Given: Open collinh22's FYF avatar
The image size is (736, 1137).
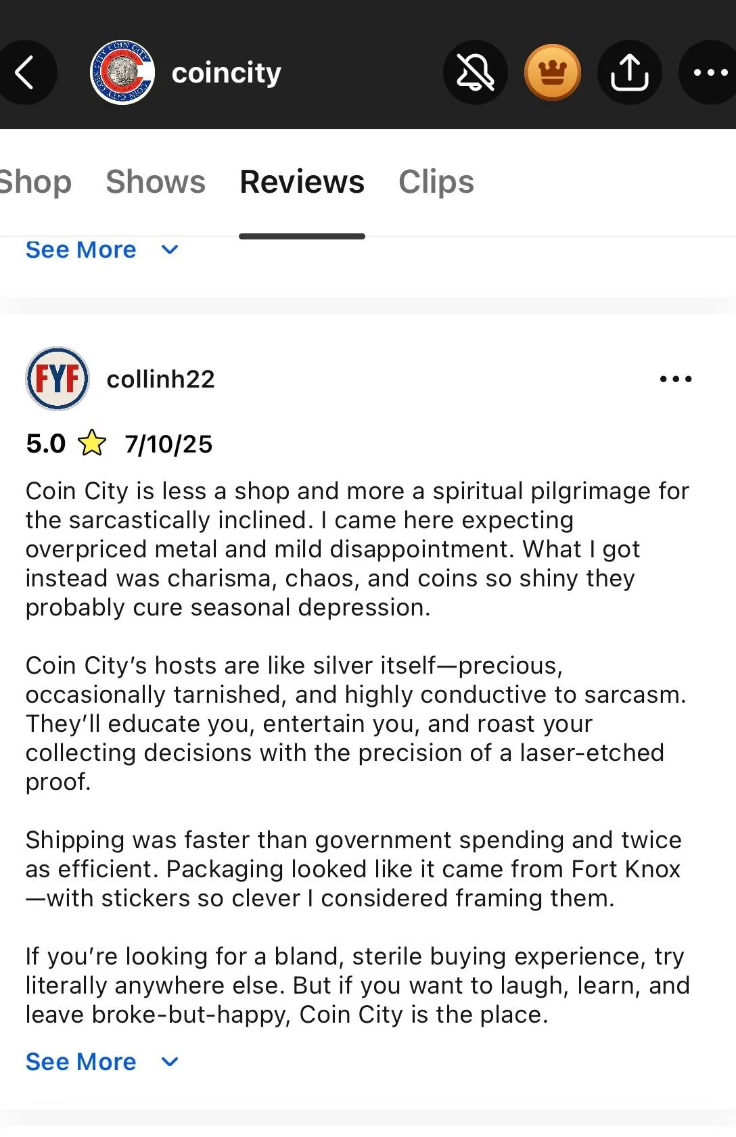Looking at the screenshot, I should click(57, 379).
